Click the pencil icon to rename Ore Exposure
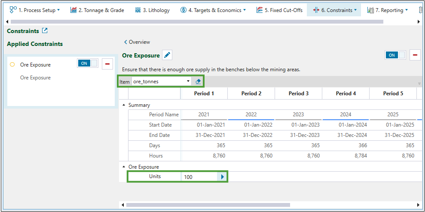 pos(167,55)
